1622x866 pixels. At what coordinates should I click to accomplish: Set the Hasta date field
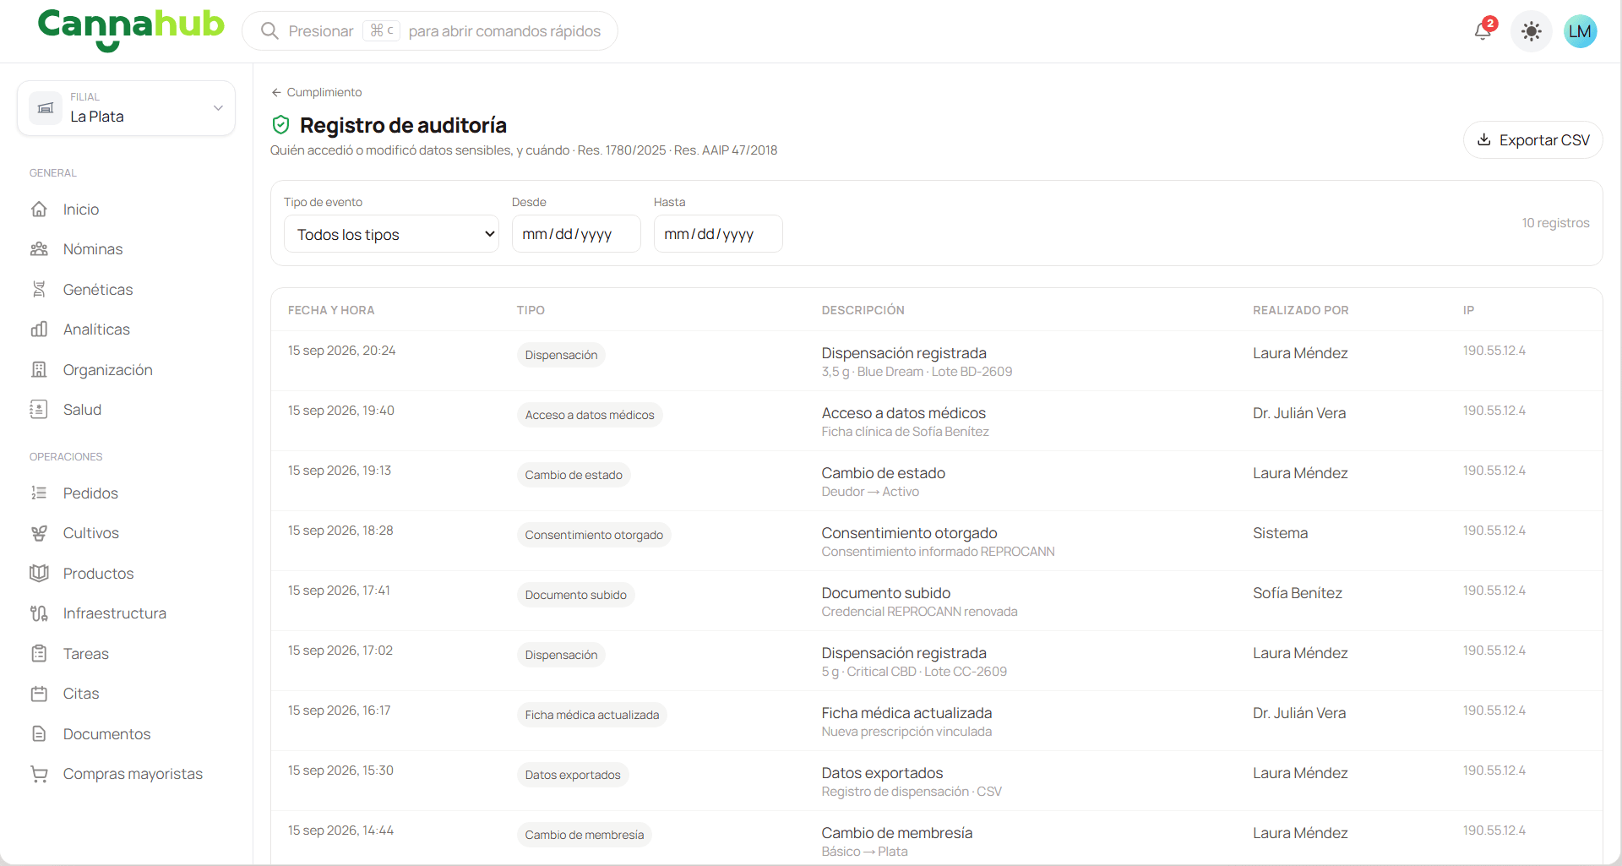pyautogui.click(x=718, y=234)
